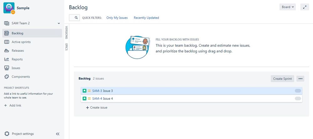313x139 pixels.
Task: Open the backlog three-dots more menu
Action: coord(300,79)
